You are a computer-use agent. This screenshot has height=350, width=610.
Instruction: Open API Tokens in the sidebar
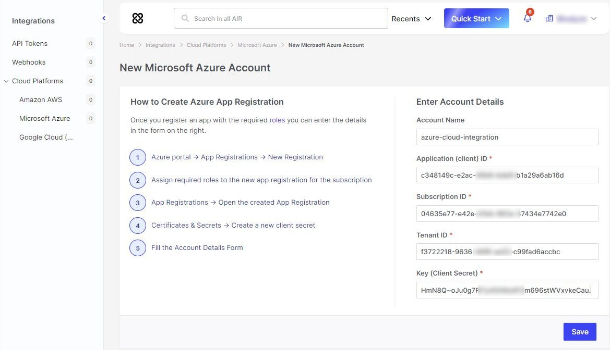30,44
